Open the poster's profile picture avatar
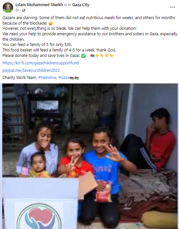The image size is (179, 229). coord(8,7)
